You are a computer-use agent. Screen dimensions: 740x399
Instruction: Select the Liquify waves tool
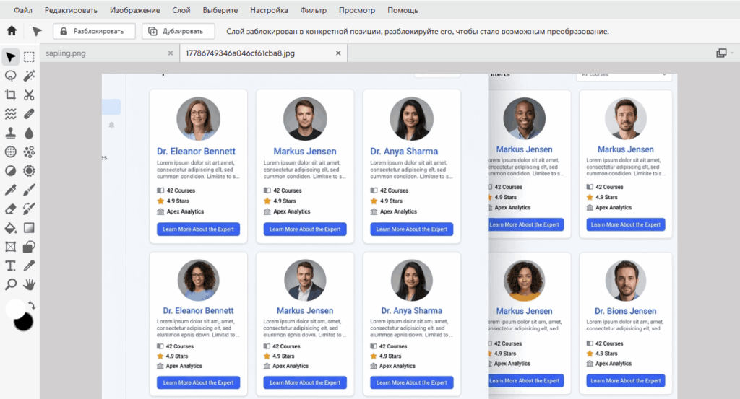click(x=10, y=113)
